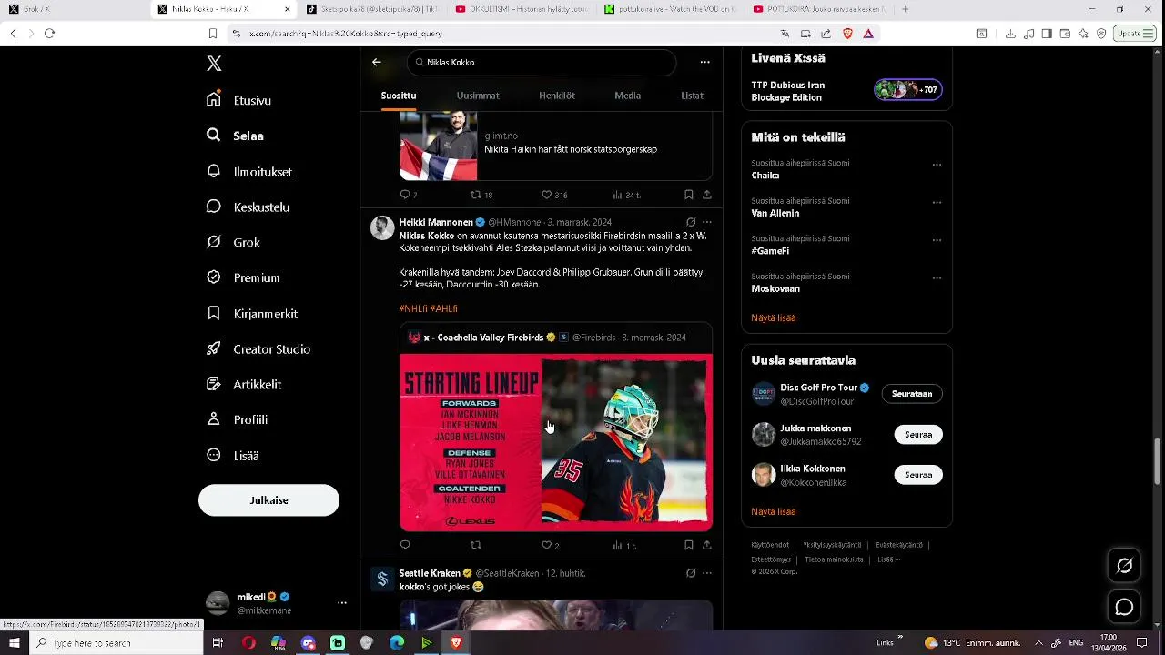The width and height of the screenshot is (1165, 655).
Task: Switch to the Media tab
Action: pyautogui.click(x=627, y=96)
